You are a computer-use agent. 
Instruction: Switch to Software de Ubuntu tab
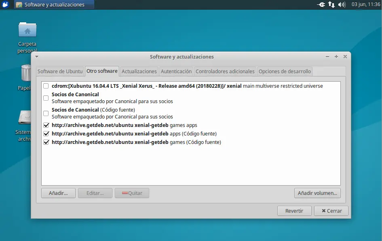(60, 72)
